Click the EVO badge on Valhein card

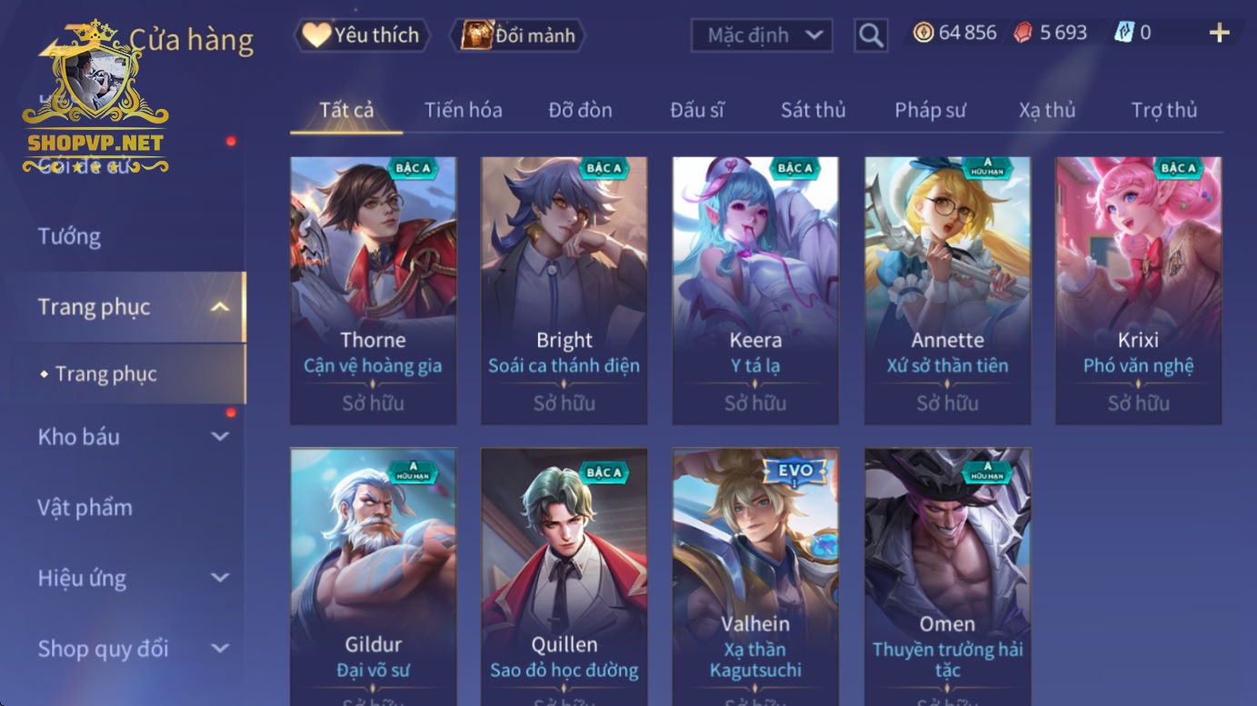(x=795, y=472)
